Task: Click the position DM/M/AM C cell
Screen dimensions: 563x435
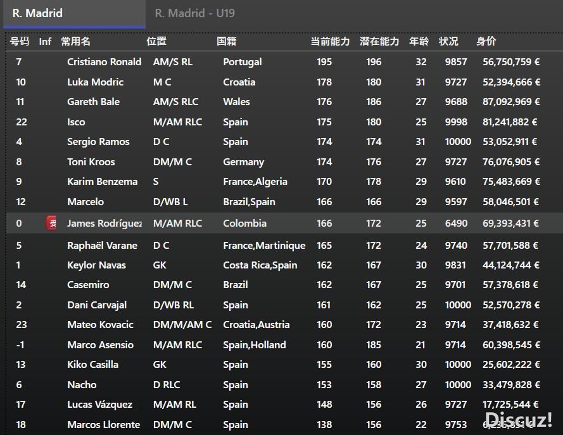Action: [182, 325]
